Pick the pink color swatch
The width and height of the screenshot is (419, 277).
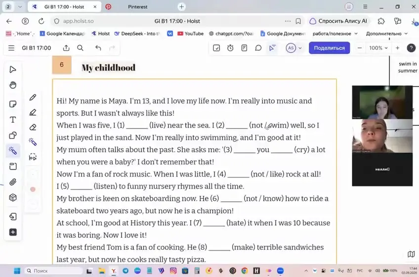[33, 189]
